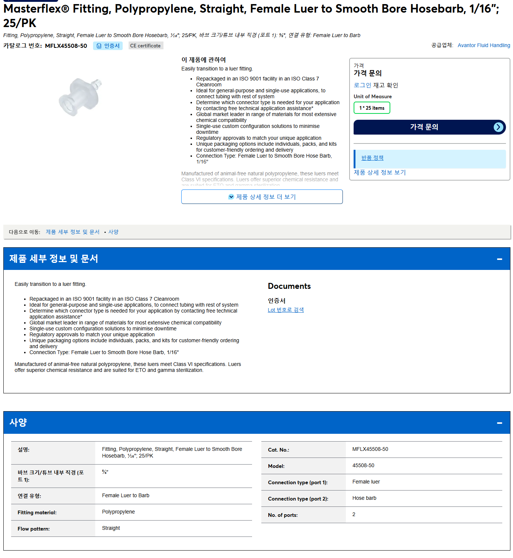Image resolution: width=513 pixels, height=558 pixels.
Task: Collapse the 사양 specifications section
Action: pos(499,423)
